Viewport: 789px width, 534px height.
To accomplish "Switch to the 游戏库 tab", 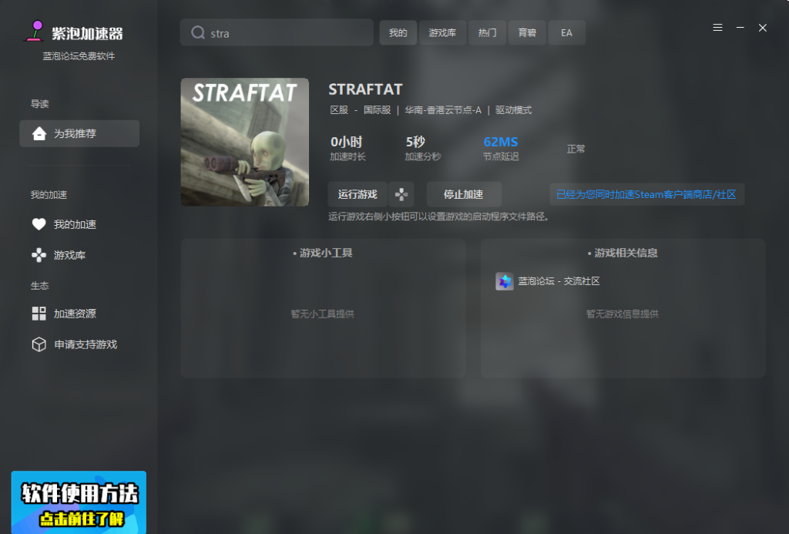I will [442, 32].
